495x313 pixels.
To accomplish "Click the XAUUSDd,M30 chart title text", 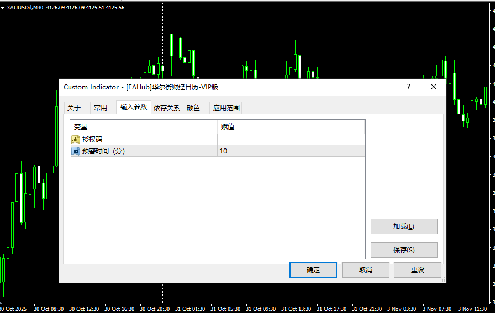I will coord(25,7).
